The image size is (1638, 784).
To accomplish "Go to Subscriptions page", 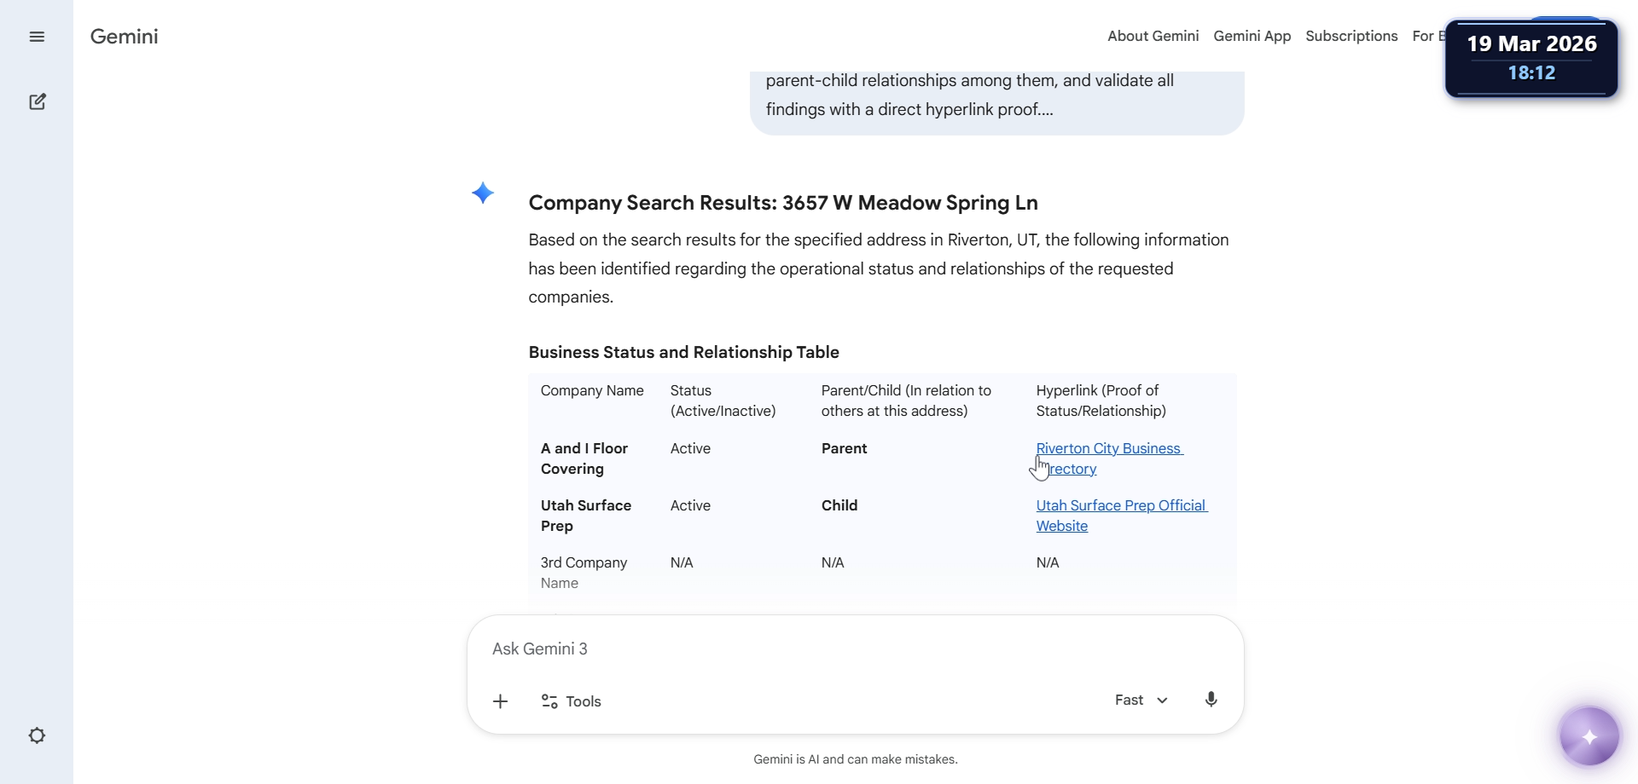I will [x=1351, y=36].
